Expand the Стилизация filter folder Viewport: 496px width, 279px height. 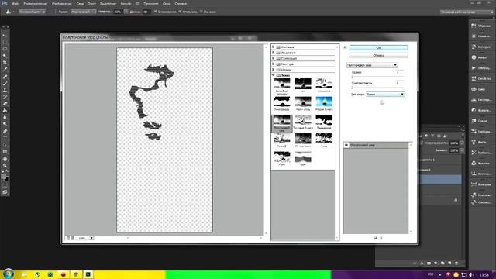tap(274, 58)
